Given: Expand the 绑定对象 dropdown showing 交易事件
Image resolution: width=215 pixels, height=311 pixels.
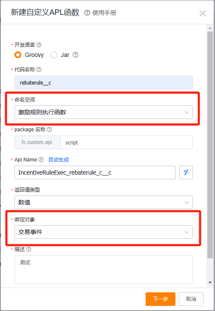Looking at the screenshot, I should pyautogui.click(x=103, y=232).
